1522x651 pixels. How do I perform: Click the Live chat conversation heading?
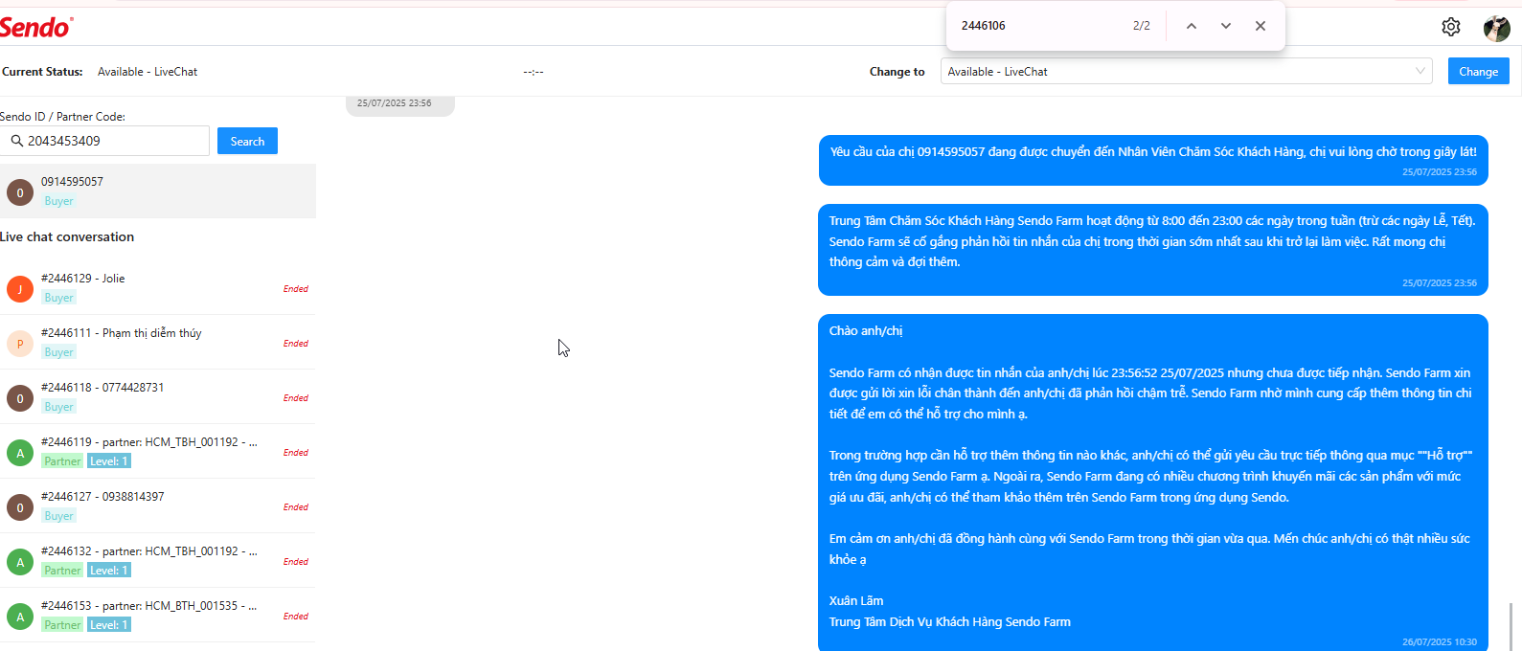point(67,236)
